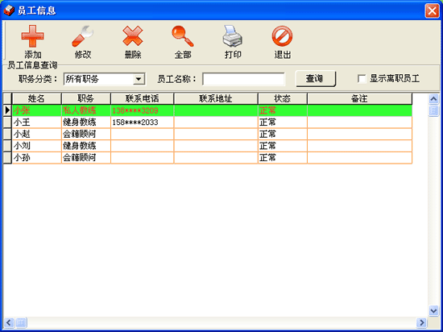This screenshot has height=332, width=443.
Task: Click the 状态 column header
Action: point(282,98)
